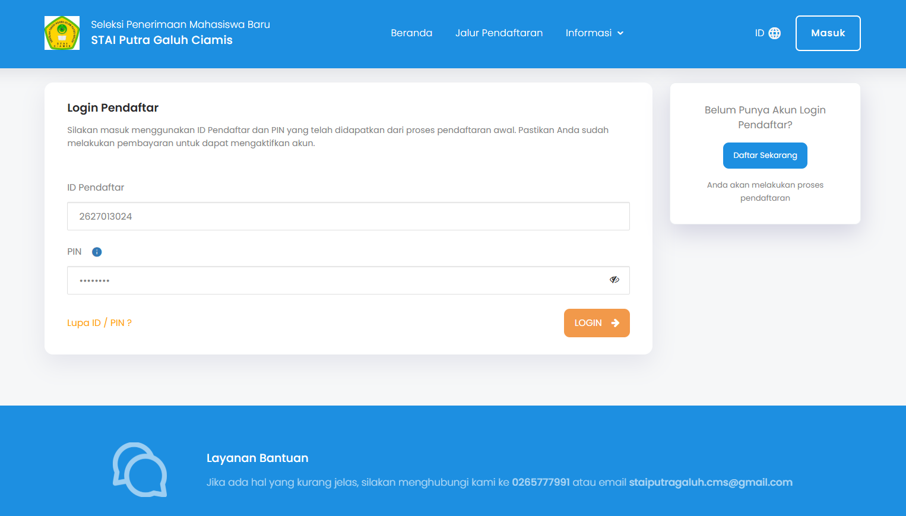This screenshot has height=516, width=906.
Task: Open the language globe icon
Action: (x=775, y=33)
